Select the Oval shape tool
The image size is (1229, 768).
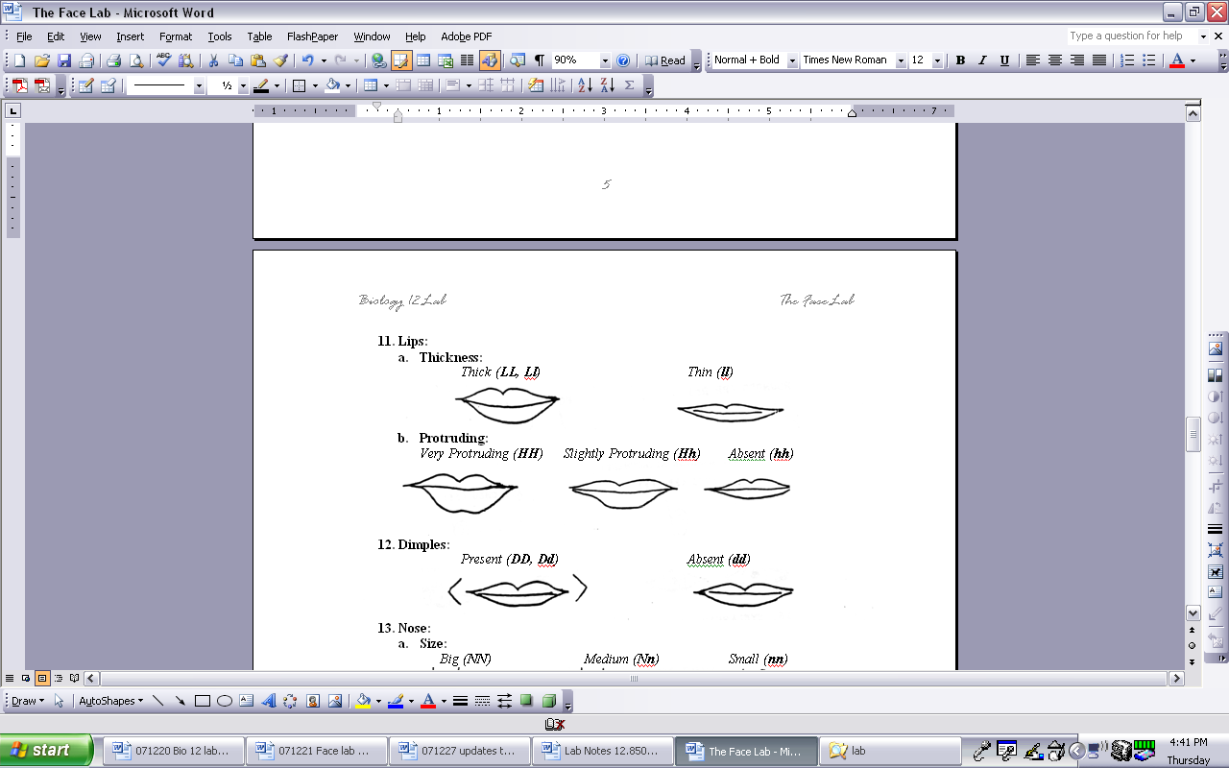tap(225, 701)
